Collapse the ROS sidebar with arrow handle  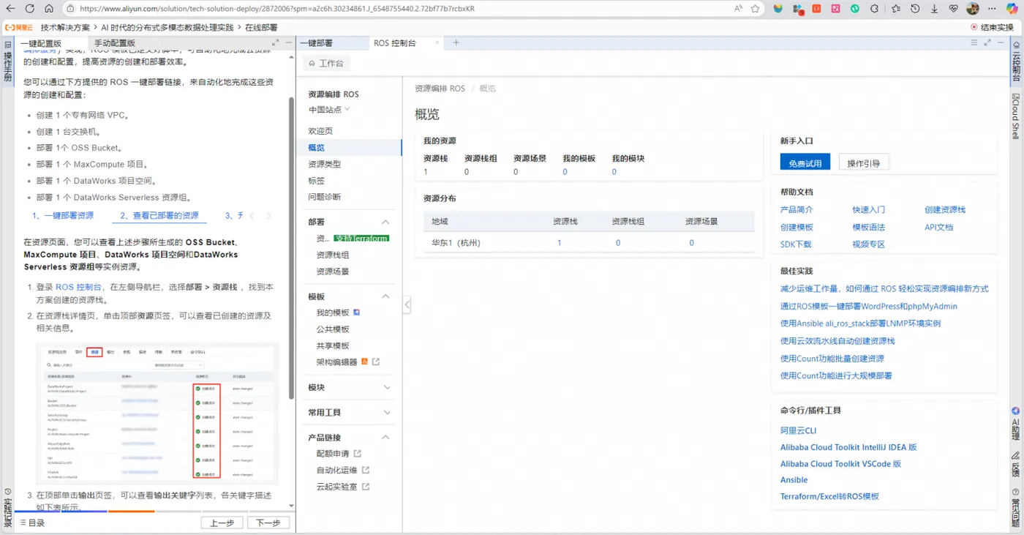pos(407,304)
